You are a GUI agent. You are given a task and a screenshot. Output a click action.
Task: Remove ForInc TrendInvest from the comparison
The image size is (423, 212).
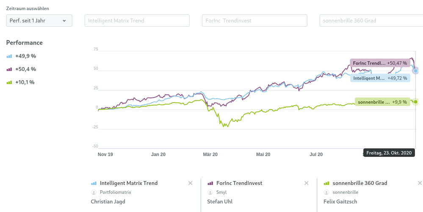click(306, 183)
